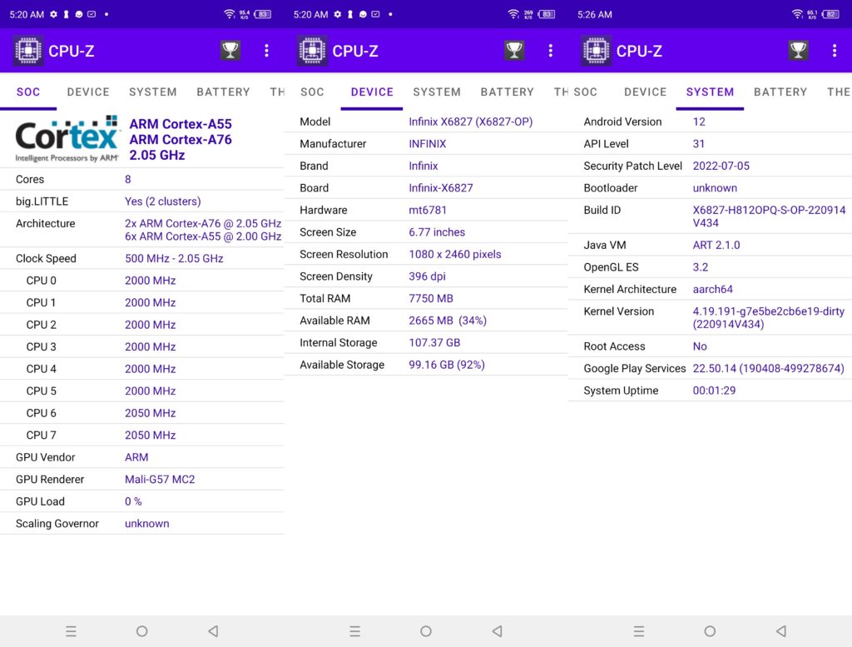This screenshot has height=647, width=852.
Task: Tap CPU-Z chip logo in right screen
Action: tap(596, 51)
